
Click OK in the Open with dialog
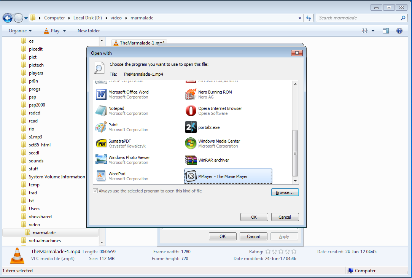pyautogui.click(x=254, y=217)
